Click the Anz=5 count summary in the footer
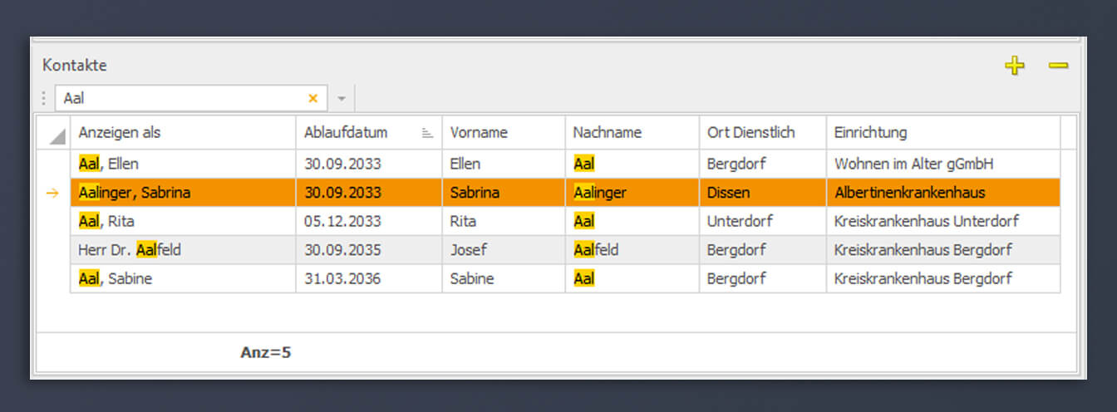The image size is (1117, 412). pos(266,353)
